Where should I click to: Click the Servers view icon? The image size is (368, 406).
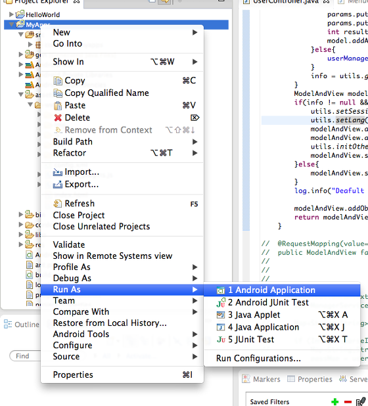(x=343, y=379)
